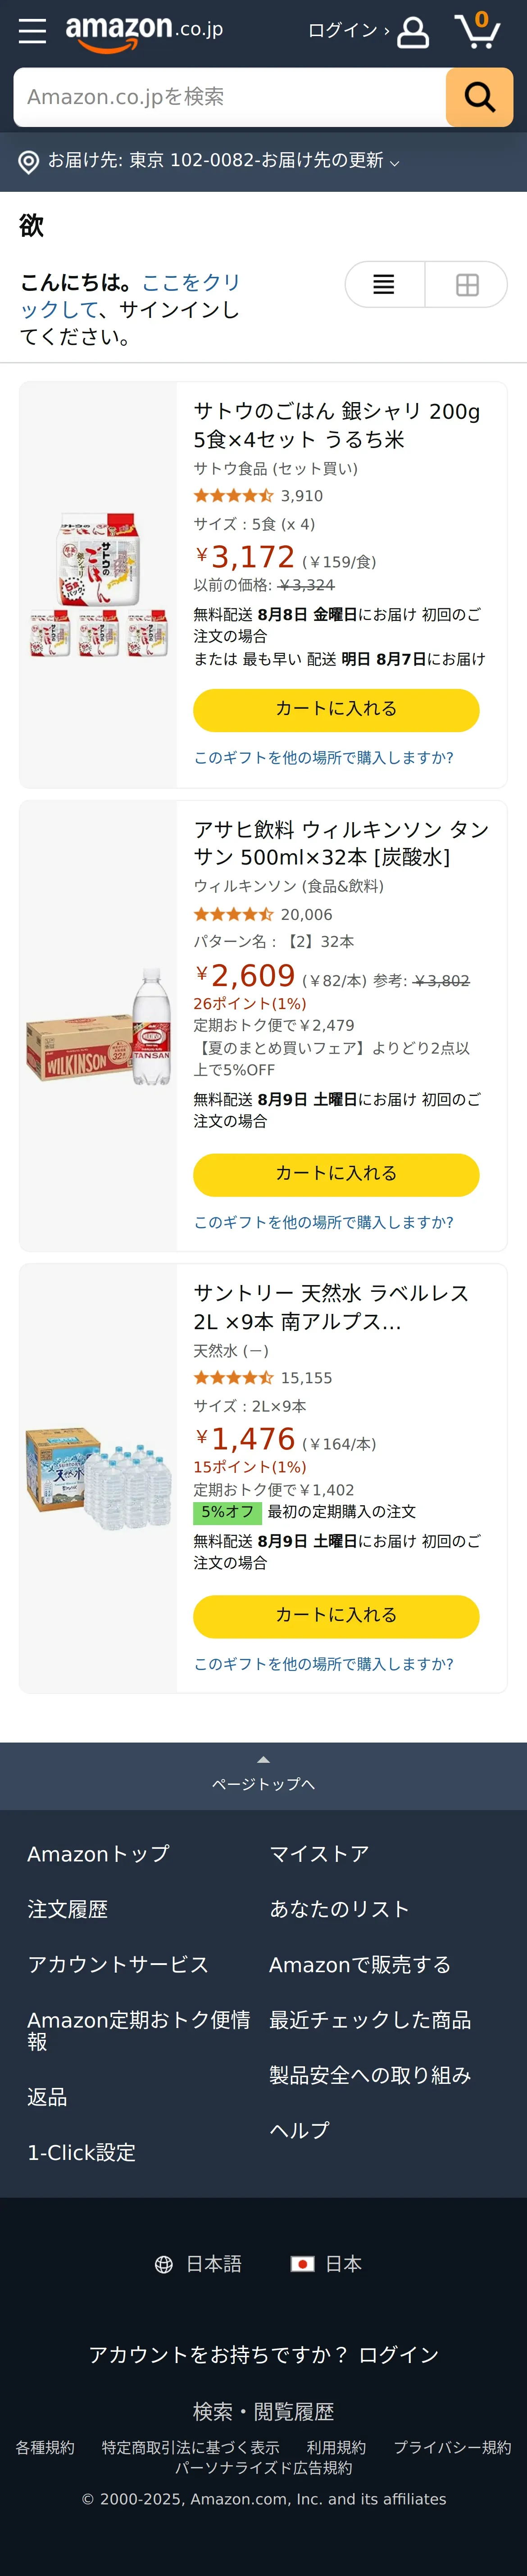Viewport: 527px width, 2576px height.
Task: Open the hamburger navigation menu
Action: pos(32,32)
